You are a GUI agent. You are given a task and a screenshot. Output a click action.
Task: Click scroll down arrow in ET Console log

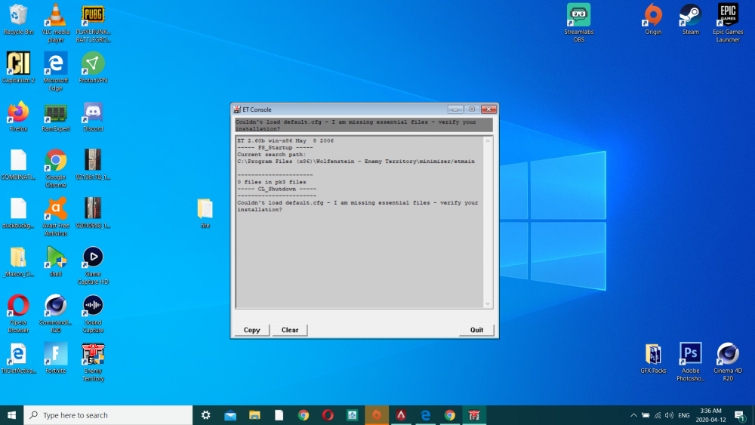click(x=488, y=303)
